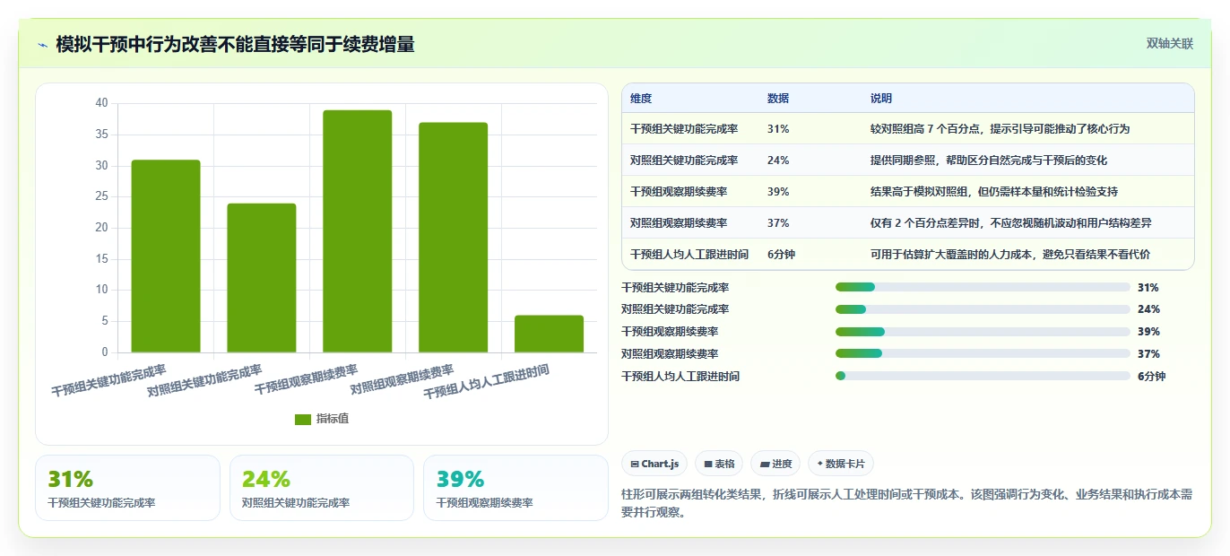Click the y-axis value 20

coord(101,228)
